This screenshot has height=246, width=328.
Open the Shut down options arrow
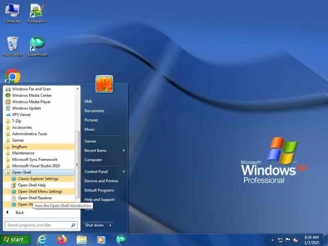[x=110, y=225]
